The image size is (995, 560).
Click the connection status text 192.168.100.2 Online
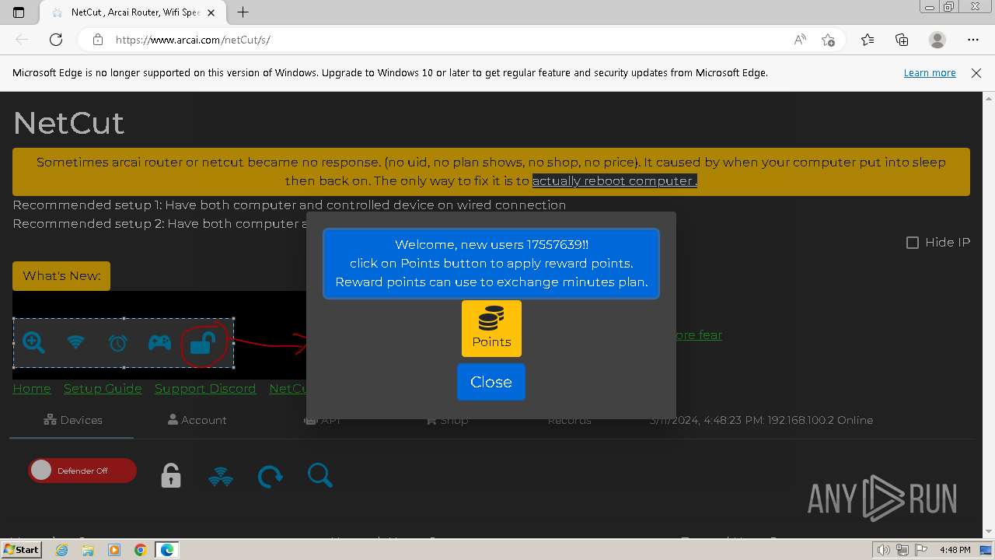click(x=761, y=420)
